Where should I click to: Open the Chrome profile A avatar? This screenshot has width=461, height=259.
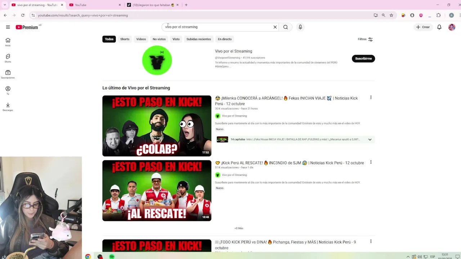pyautogui.click(x=451, y=15)
